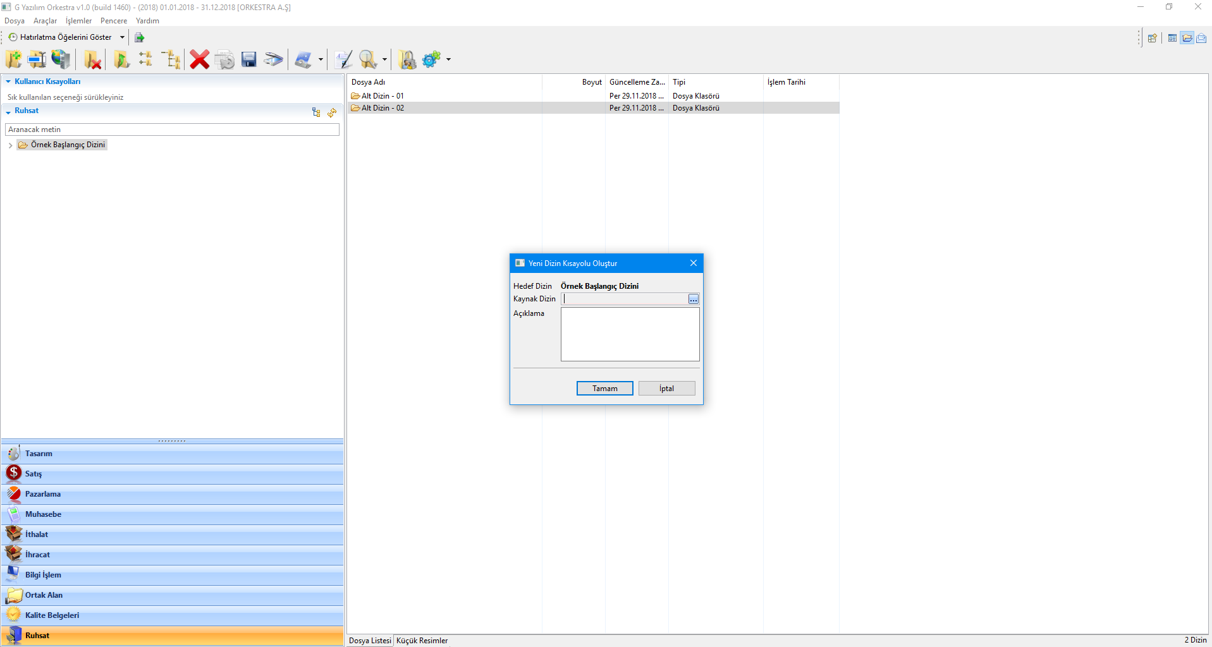The height and width of the screenshot is (647, 1212).
Task: Click the document with pen edit icon
Action: 343,59
